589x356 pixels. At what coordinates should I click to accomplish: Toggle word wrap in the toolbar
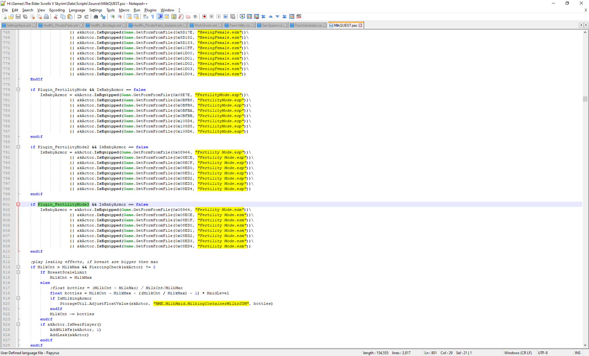click(x=145, y=16)
